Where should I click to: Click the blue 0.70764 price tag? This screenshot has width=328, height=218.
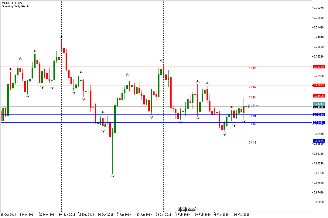tap(319, 114)
